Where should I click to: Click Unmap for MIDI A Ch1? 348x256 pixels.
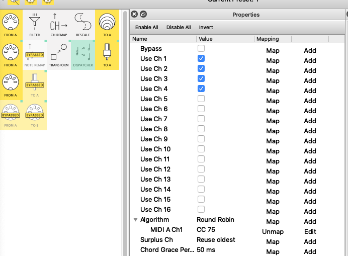(x=273, y=232)
